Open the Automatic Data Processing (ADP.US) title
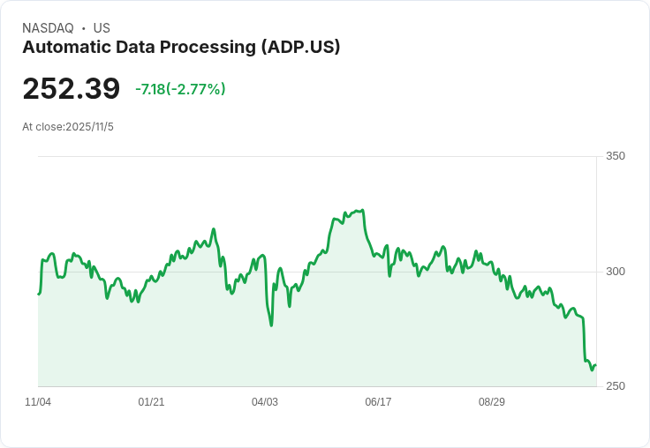The image size is (650, 448). coord(181,48)
